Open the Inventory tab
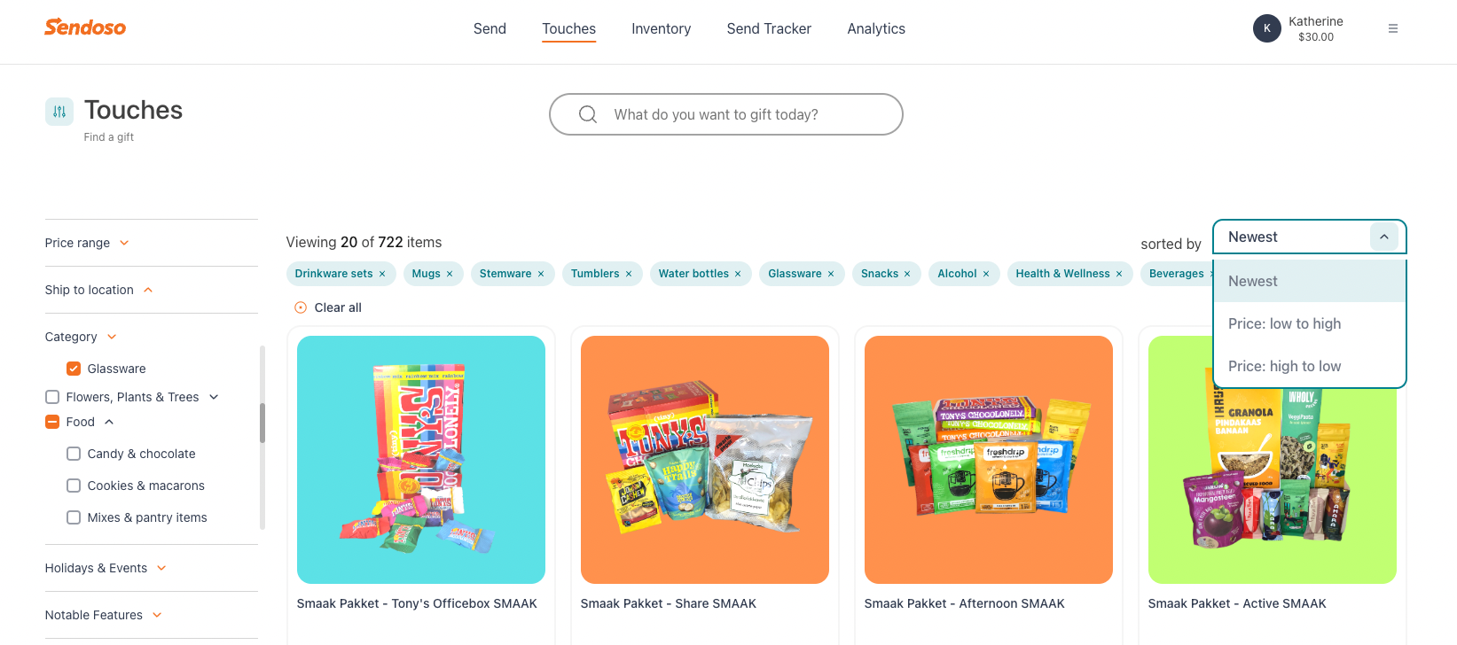The width and height of the screenshot is (1457, 645). tap(661, 28)
